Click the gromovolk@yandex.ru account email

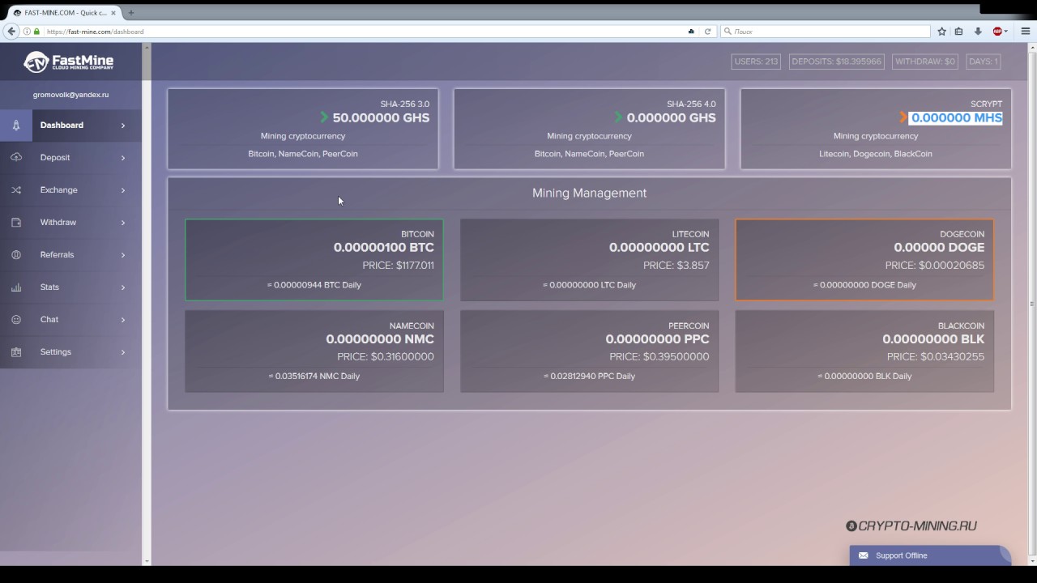70,95
